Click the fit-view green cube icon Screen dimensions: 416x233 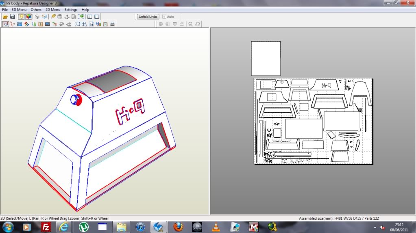point(81,17)
